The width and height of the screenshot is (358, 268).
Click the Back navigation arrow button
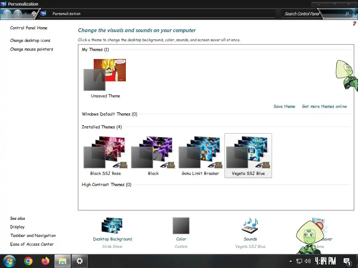(7, 14)
